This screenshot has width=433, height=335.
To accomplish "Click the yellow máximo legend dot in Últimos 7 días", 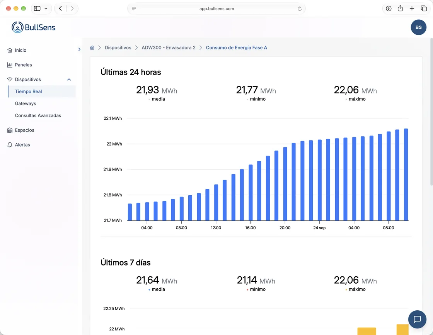I will [x=346, y=289].
